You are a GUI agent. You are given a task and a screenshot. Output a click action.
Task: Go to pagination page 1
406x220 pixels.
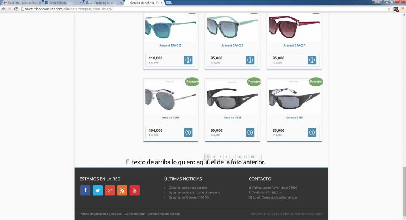click(x=208, y=157)
